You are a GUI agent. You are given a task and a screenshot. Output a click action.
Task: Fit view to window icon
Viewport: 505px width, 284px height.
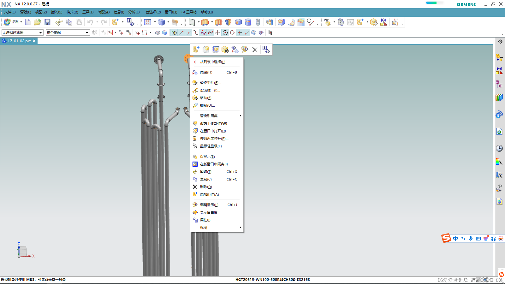pyautogui.click(x=148, y=22)
